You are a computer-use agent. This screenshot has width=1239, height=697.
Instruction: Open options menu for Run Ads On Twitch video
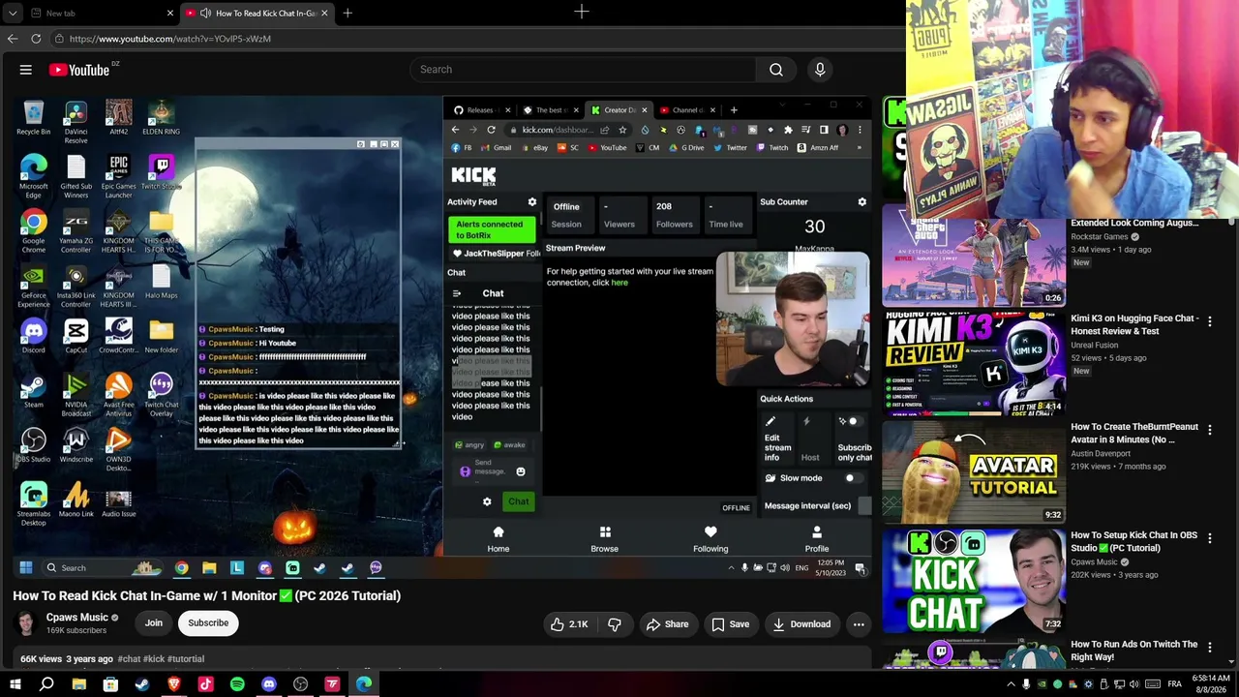click(x=1210, y=648)
